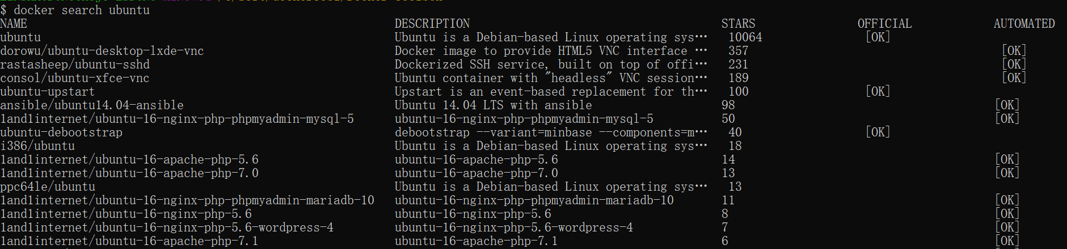Click the 10064 star count
Screen dimensions: 1067x249
(745, 37)
